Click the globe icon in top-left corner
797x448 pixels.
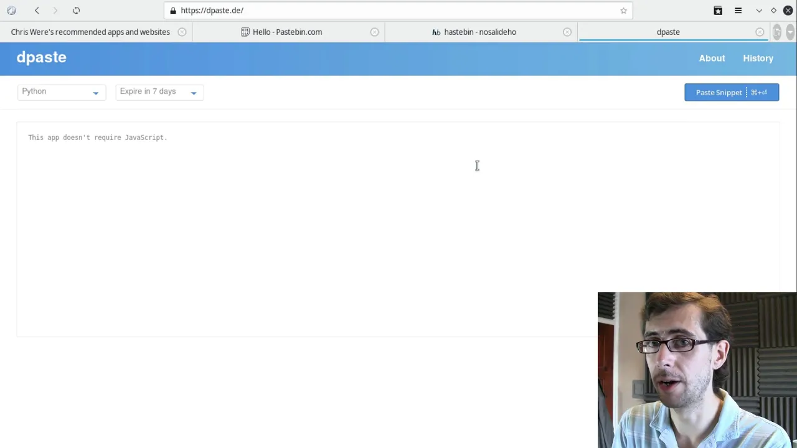[11, 11]
